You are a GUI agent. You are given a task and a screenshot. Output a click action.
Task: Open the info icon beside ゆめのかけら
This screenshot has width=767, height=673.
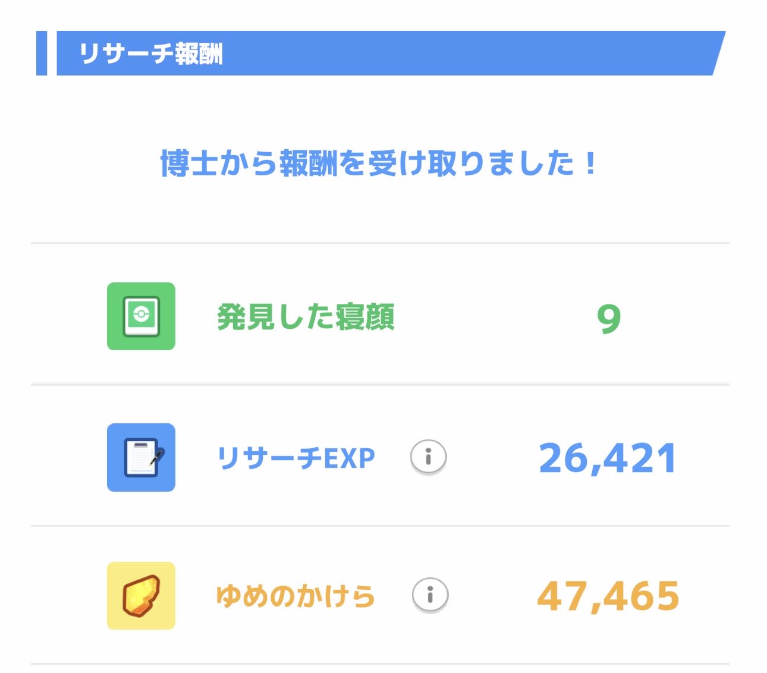[430, 595]
